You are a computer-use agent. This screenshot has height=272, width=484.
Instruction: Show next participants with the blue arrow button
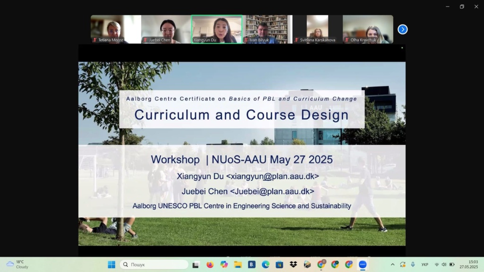pyautogui.click(x=403, y=29)
